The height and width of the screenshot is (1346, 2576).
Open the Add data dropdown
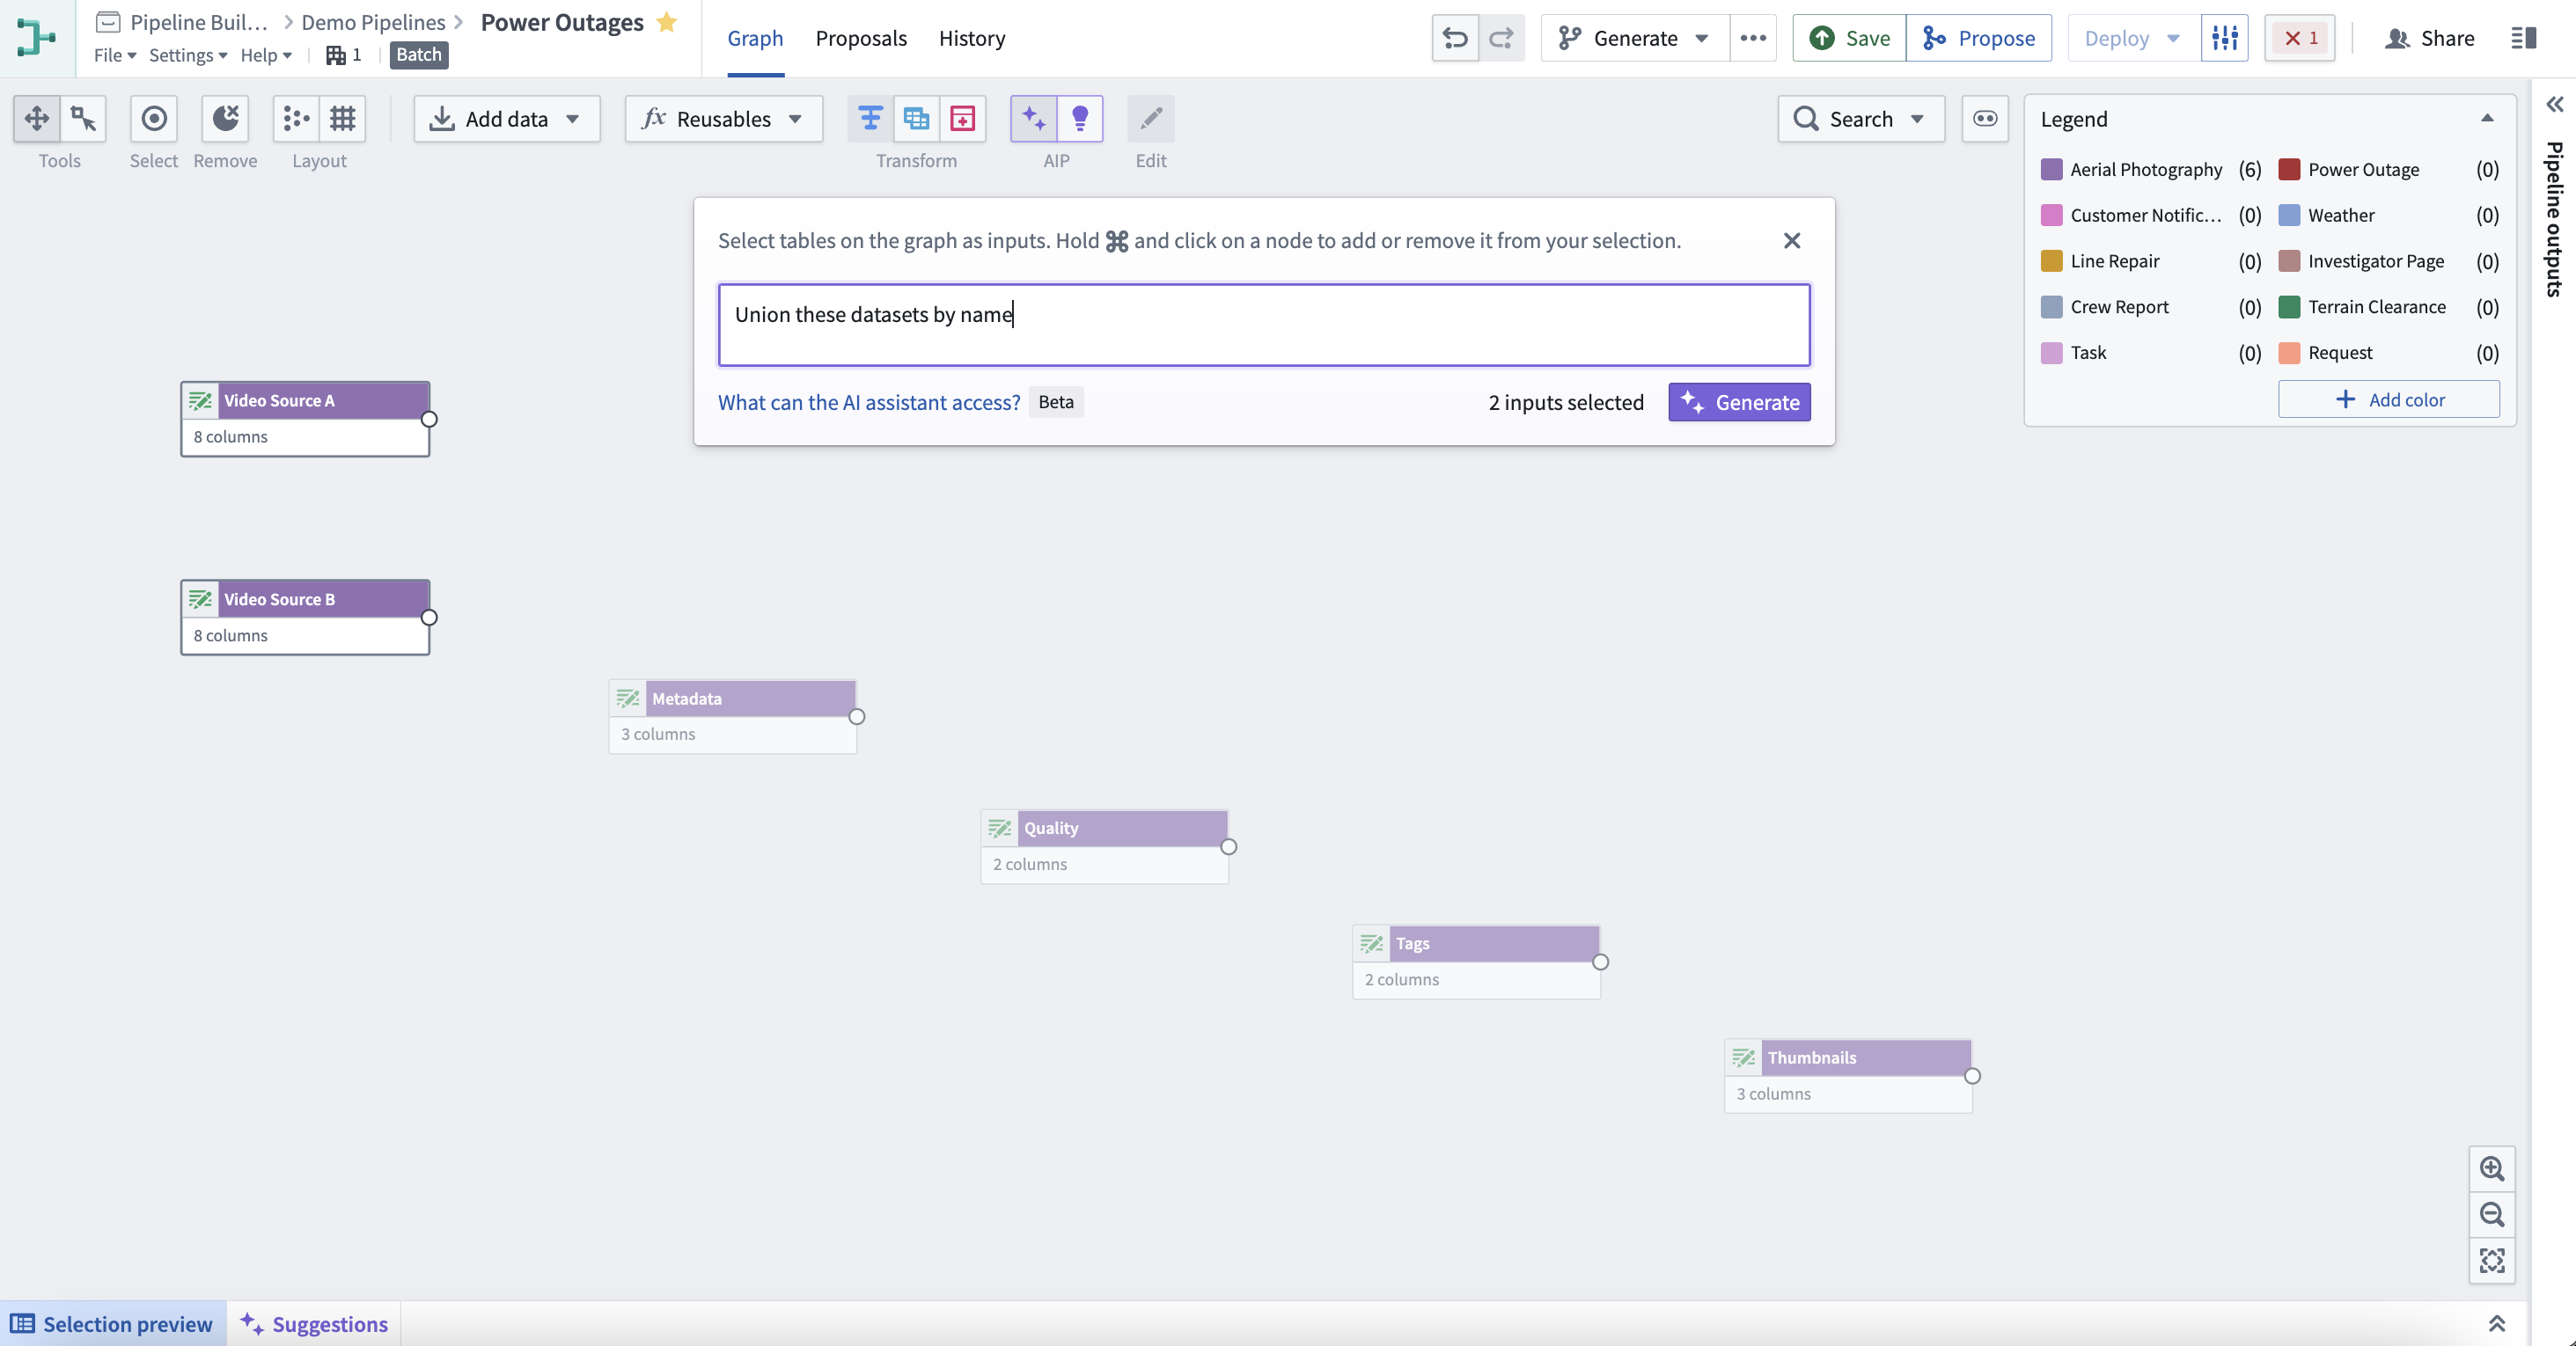(x=507, y=119)
